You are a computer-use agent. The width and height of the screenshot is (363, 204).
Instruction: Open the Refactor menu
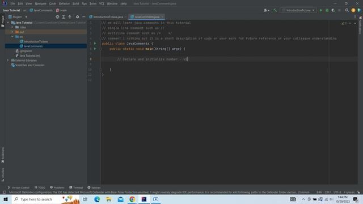tap(64, 3)
